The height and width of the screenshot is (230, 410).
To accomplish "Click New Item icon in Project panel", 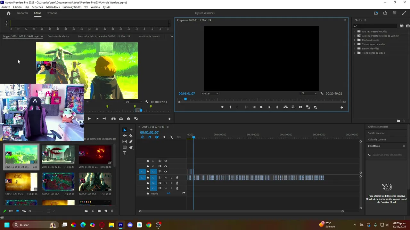I will point(105,211).
